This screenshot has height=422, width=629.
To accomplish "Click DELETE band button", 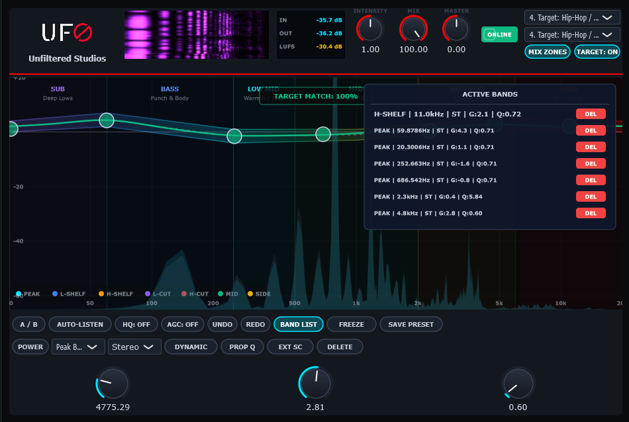I will click(340, 347).
